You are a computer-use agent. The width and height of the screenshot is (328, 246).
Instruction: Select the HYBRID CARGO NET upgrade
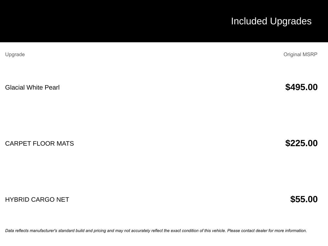[x=37, y=200]
